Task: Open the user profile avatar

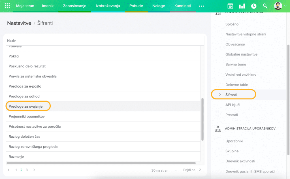Action: pyautogui.click(x=278, y=6)
